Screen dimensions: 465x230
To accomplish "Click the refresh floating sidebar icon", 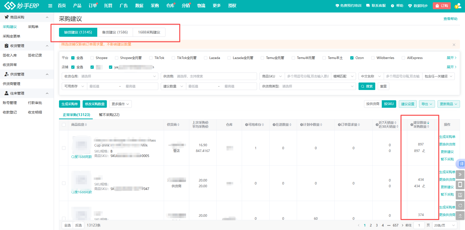I will tap(460, 205).
